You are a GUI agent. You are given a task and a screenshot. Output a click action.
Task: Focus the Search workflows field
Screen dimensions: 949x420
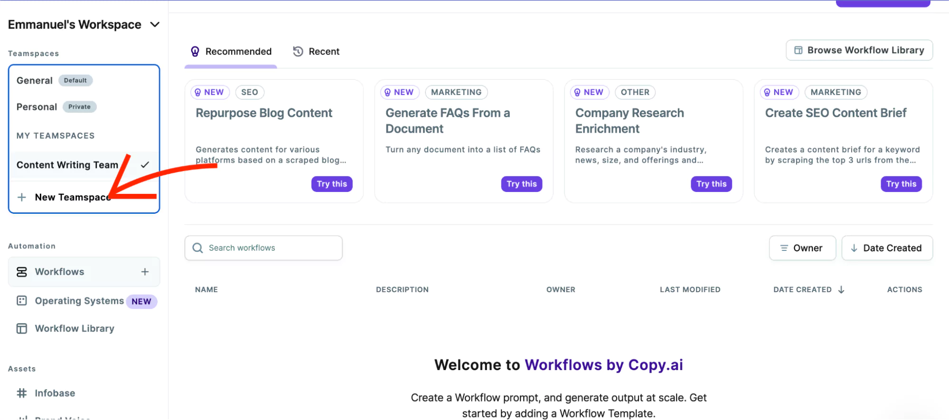(x=263, y=248)
